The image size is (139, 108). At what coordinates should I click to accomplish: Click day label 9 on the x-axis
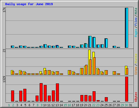(x=42, y=105)
